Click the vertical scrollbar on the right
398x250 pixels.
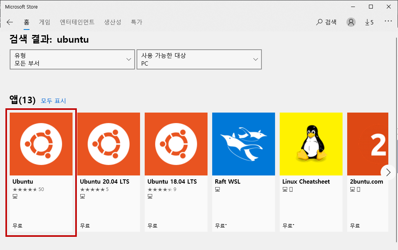pyautogui.click(x=396, y=140)
